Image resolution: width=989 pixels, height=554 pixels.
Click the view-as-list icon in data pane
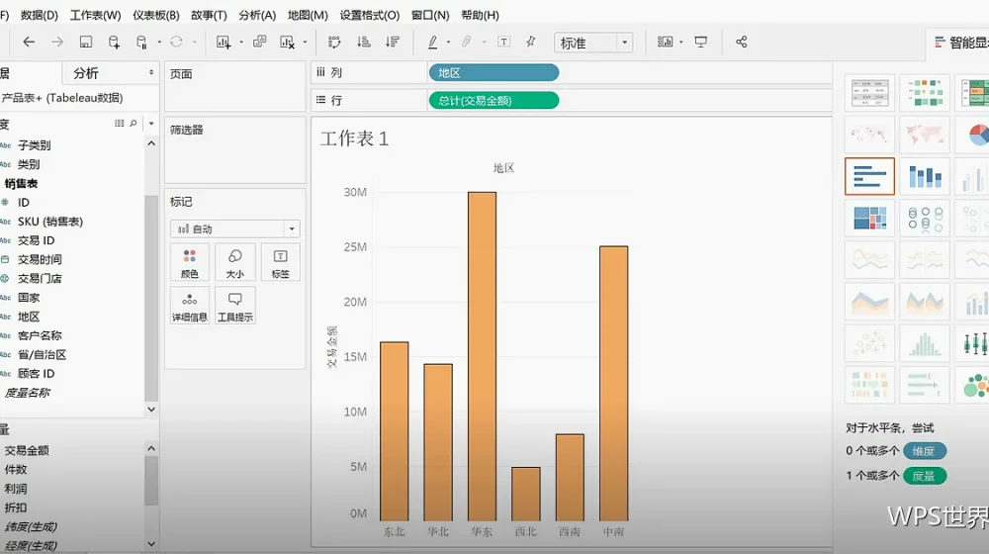coord(120,123)
